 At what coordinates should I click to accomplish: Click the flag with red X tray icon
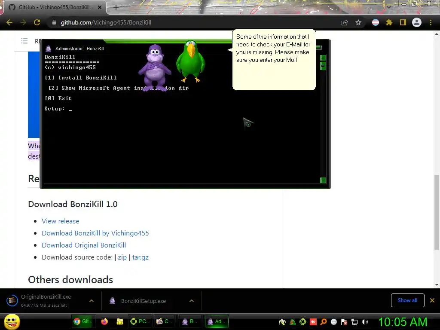pyautogui.click(x=344, y=322)
